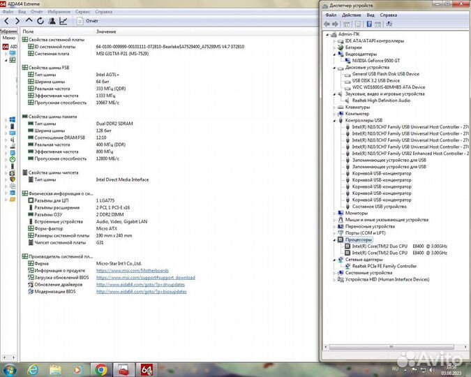The image size is (471, 377).
Task: Open the user icon in AIDA64 toolbar
Action: point(52,21)
